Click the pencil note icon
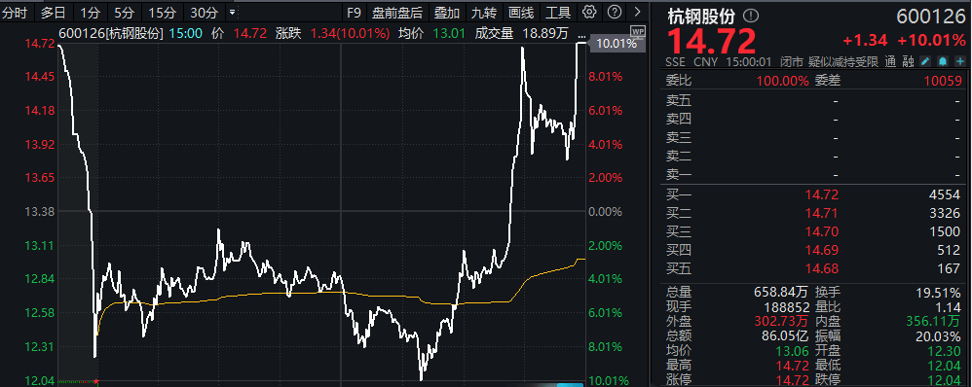Screen dimensions: 972x387 tap(925, 61)
